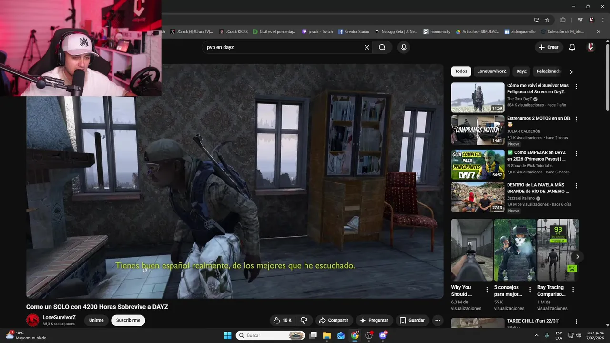Viewport: 610px width, 343px height.
Task: Open 'DENTRO de LA FAVELA' video thumbnail
Action: (478, 197)
